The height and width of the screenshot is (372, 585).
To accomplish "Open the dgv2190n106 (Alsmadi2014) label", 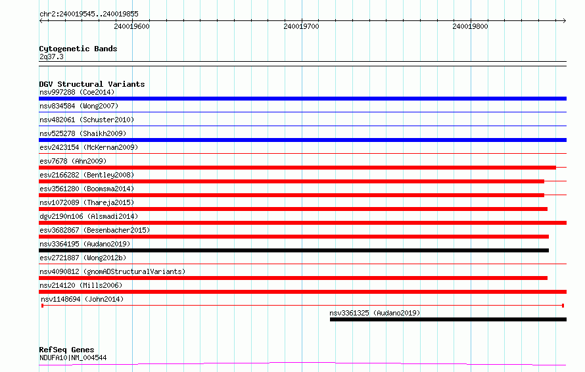I will click(89, 216).
